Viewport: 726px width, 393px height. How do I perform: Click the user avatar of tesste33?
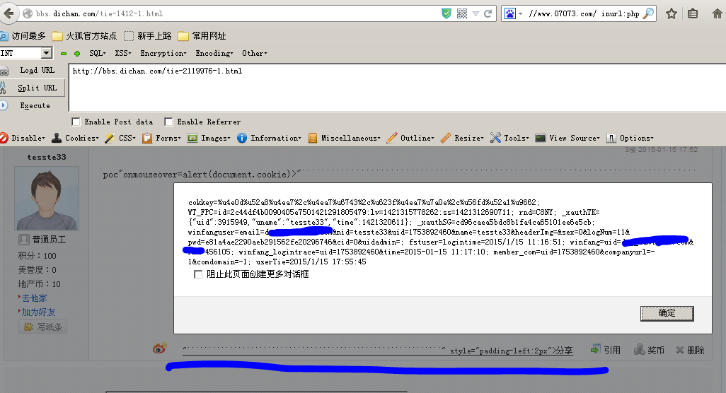click(47, 199)
